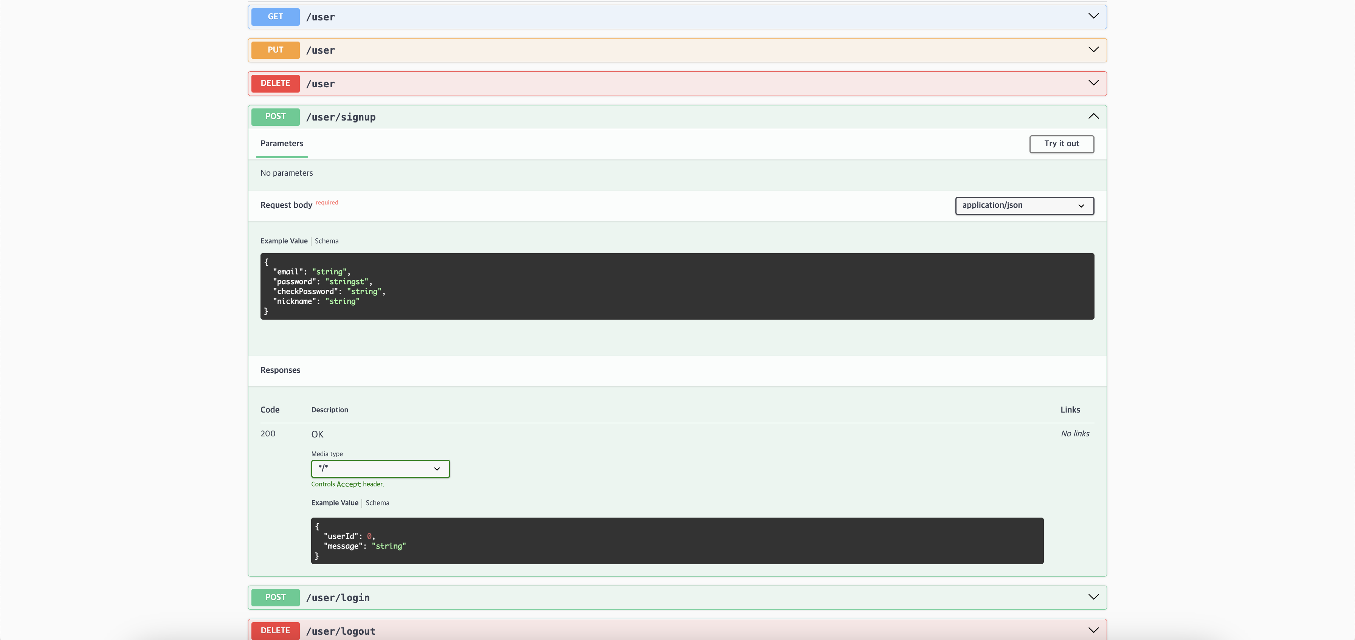Click the blue GET method badge
Image resolution: width=1355 pixels, height=640 pixels.
pos(275,17)
